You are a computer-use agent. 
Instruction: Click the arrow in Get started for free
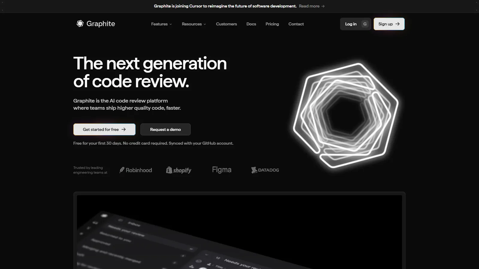[x=124, y=129]
